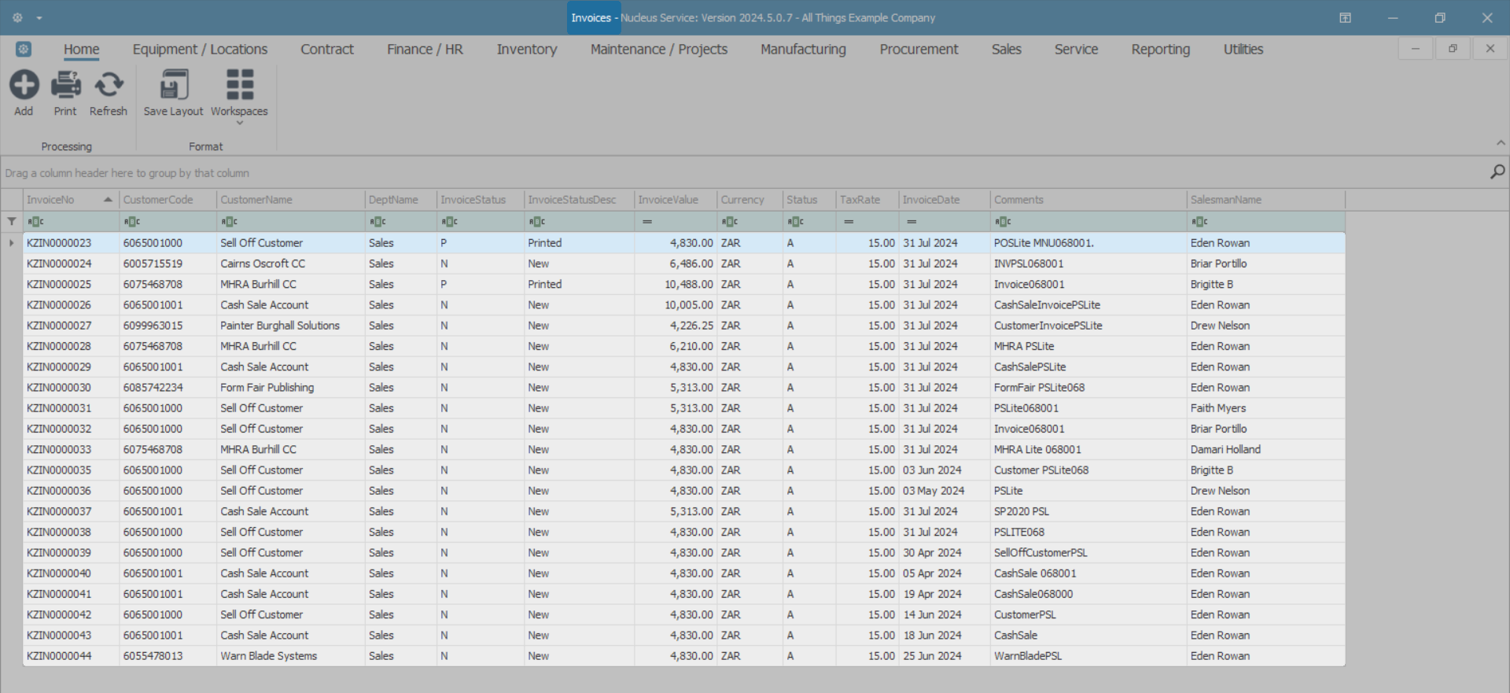
Task: Switch to the Procurement tab
Action: 919,50
